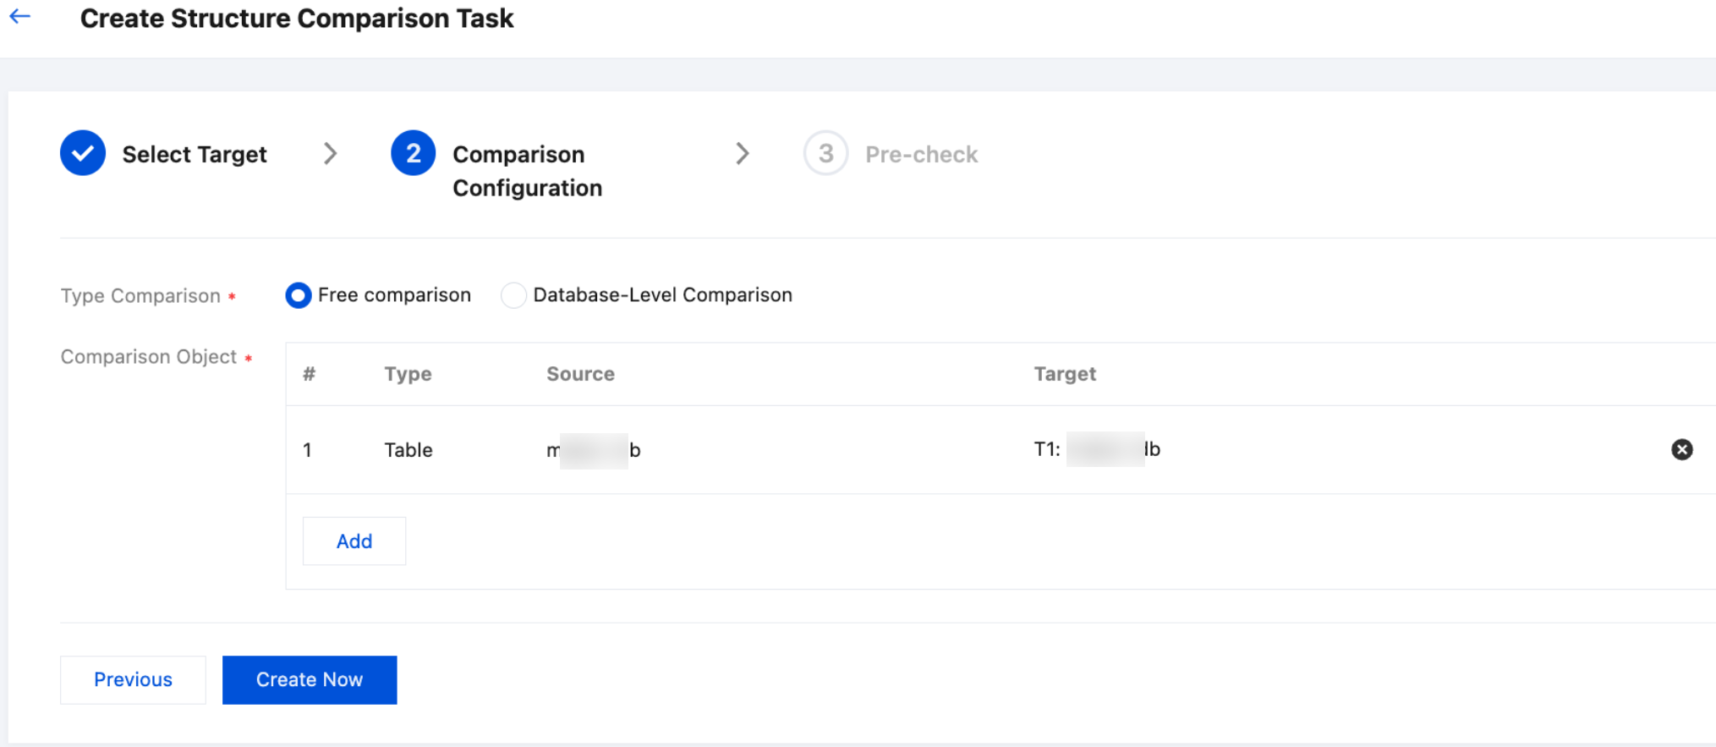Screen dimensions: 1716x747
Task: Click chevron after Select Target step
Action: point(331,153)
